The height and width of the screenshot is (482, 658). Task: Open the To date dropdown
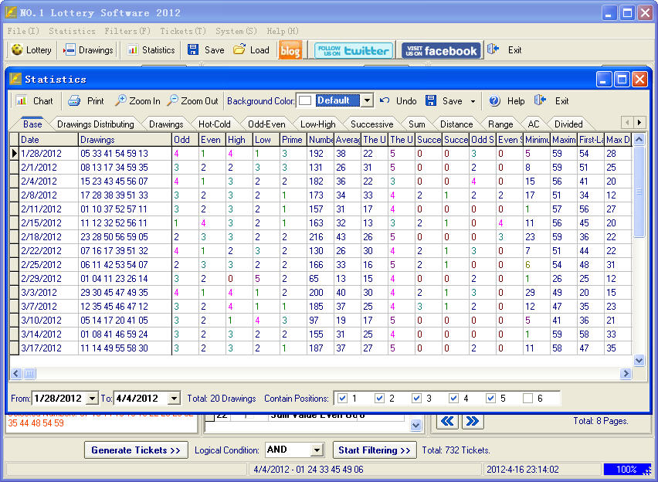(x=174, y=399)
